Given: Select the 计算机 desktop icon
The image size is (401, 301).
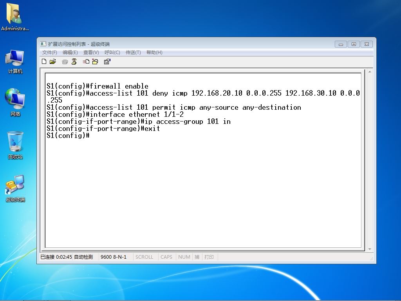Looking at the screenshot, I should click(15, 62).
